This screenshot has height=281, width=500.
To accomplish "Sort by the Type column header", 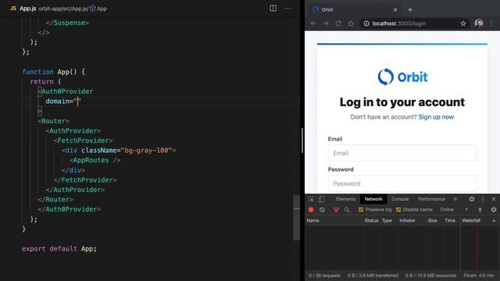I will coord(387,220).
